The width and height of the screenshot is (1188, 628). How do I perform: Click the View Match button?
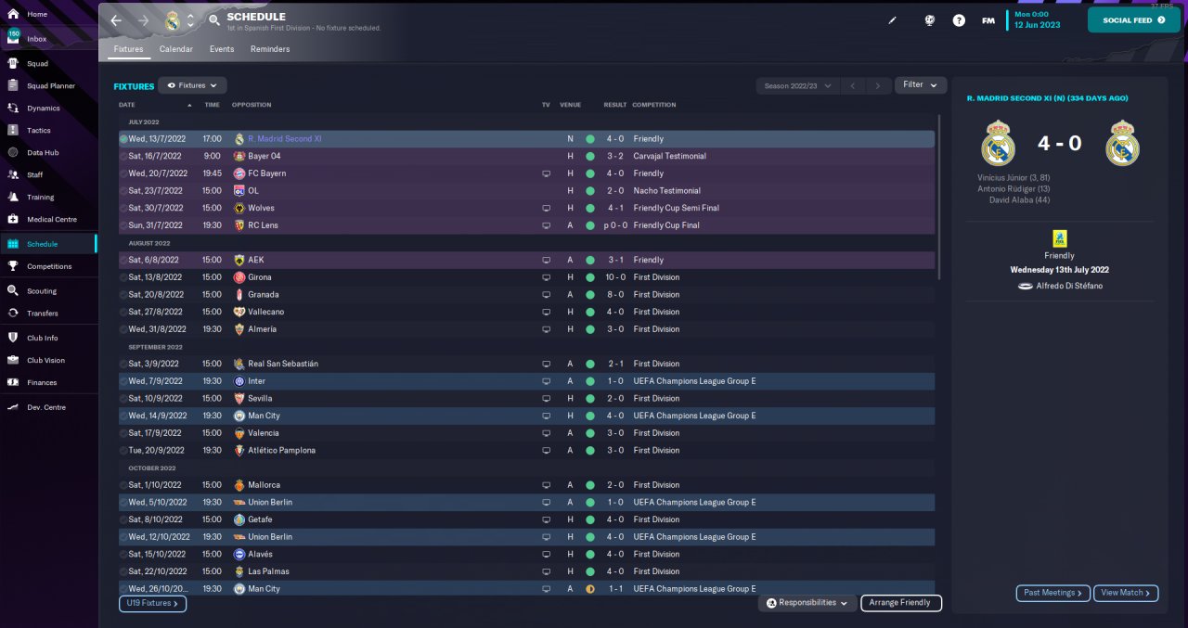(x=1126, y=593)
